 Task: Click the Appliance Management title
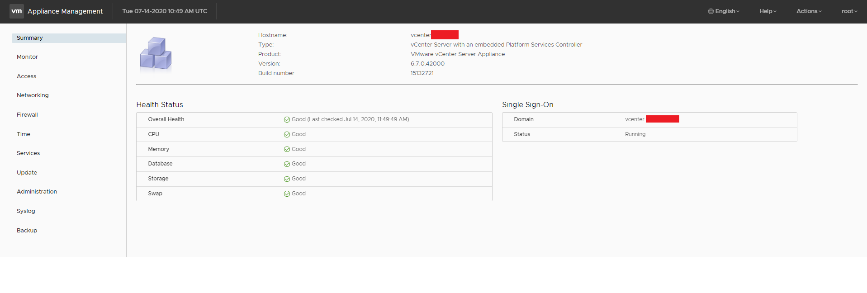coord(65,11)
